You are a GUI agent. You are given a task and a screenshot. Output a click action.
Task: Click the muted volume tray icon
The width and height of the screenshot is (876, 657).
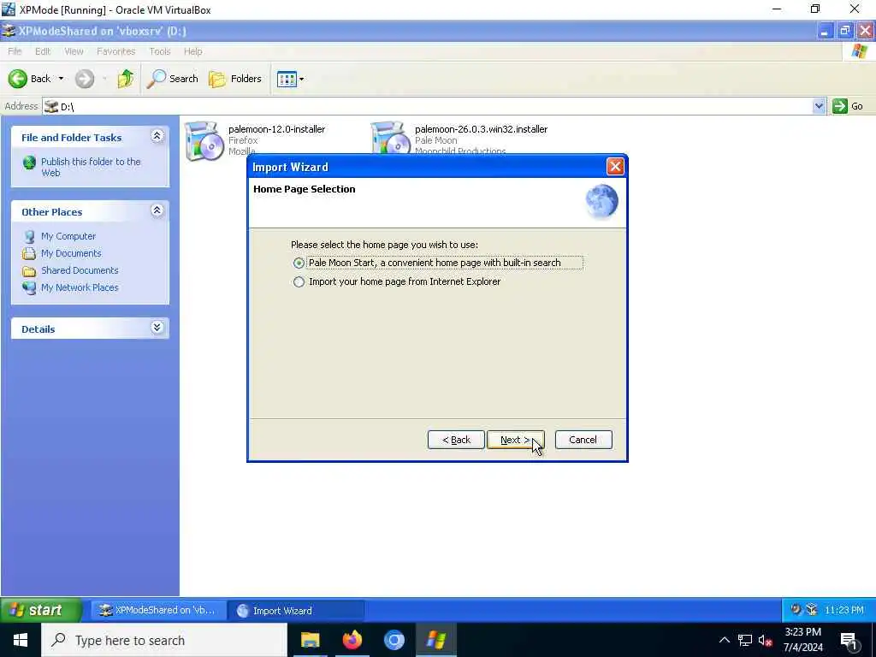pyautogui.click(x=765, y=640)
